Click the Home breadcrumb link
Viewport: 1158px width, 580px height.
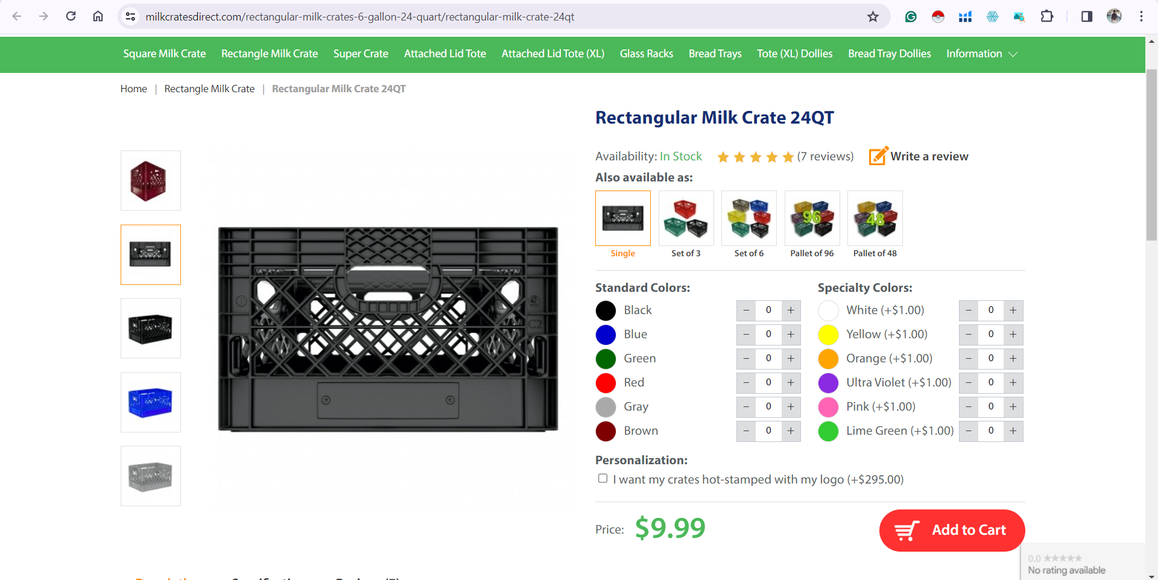point(134,89)
